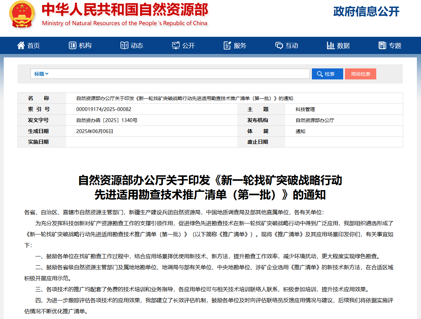Focus the search text input field
This screenshot has width=421, height=319.
[179, 74]
